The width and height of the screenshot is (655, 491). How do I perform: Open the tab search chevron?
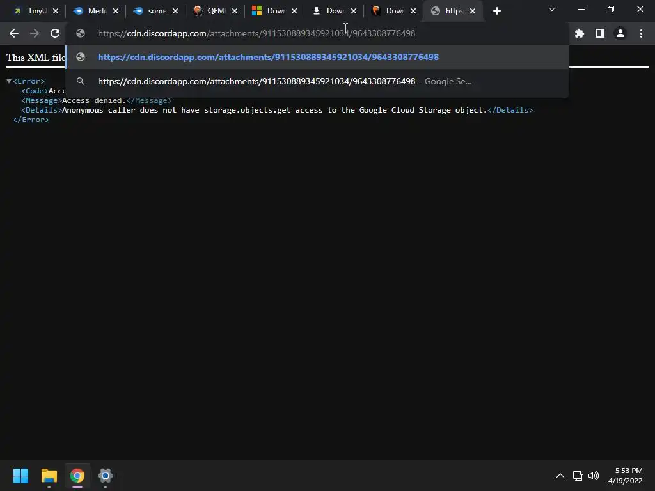(552, 9)
